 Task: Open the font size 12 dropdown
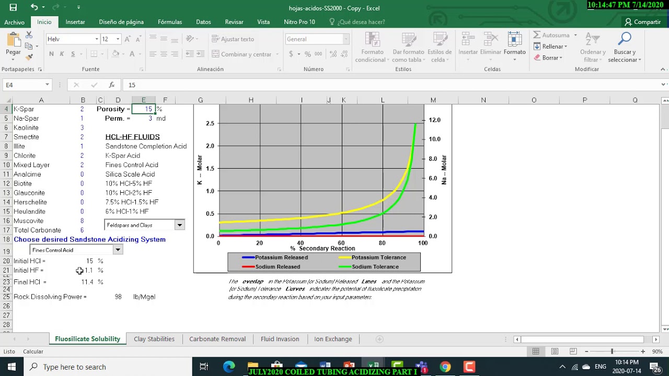pos(118,39)
